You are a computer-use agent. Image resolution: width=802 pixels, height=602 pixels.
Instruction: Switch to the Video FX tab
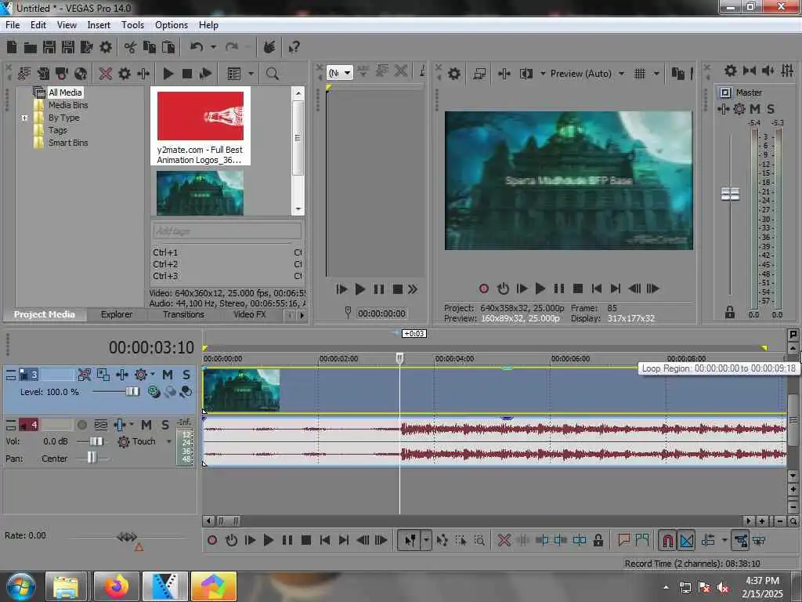(x=250, y=314)
